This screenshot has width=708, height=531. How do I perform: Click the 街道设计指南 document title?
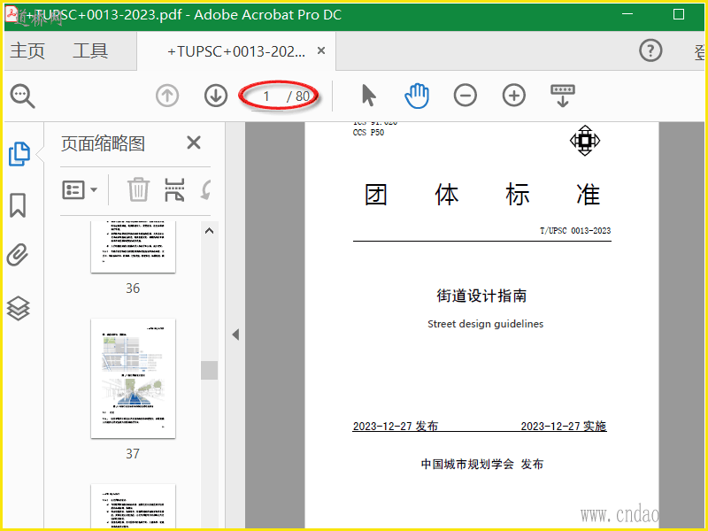pyautogui.click(x=481, y=296)
